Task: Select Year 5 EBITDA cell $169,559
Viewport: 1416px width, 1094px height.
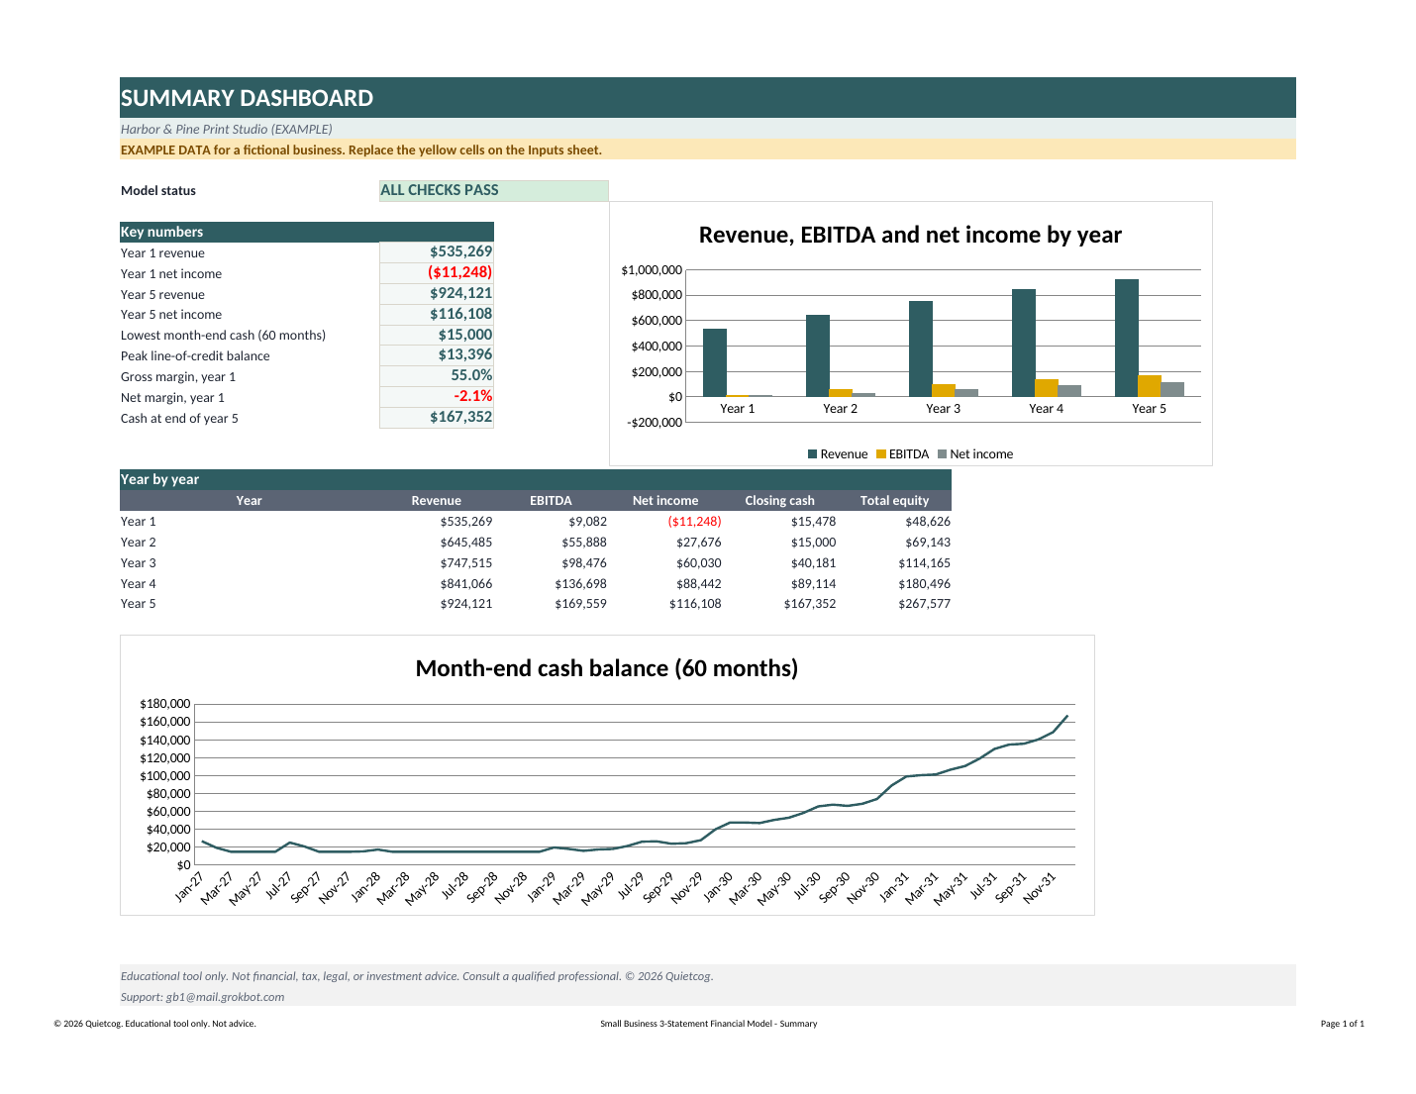Action: coord(580,604)
